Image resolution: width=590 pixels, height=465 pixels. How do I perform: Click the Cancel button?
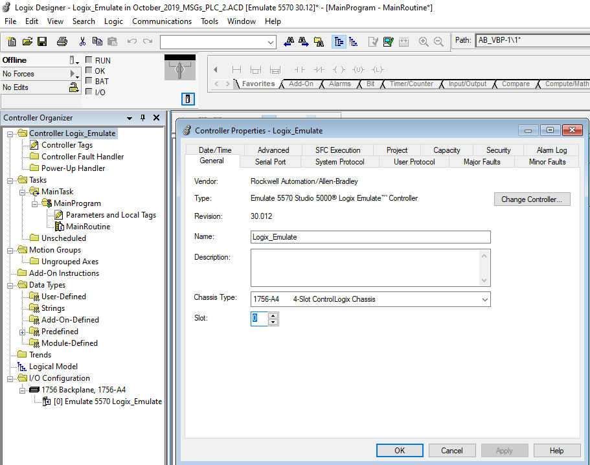tap(452, 450)
